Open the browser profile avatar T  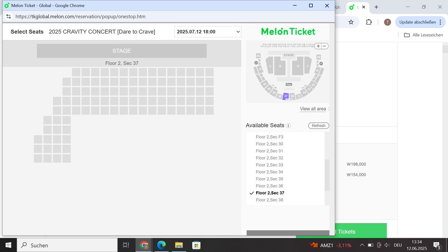point(387,22)
